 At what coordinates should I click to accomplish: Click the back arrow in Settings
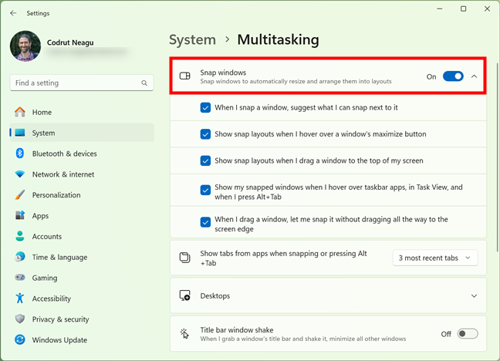coord(13,13)
